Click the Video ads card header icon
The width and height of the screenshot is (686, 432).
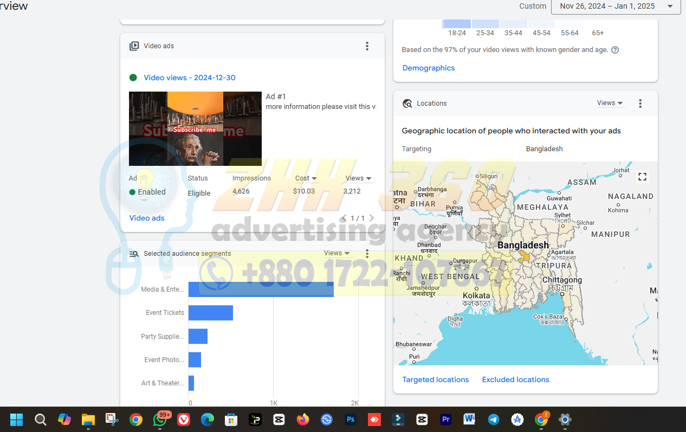134,46
